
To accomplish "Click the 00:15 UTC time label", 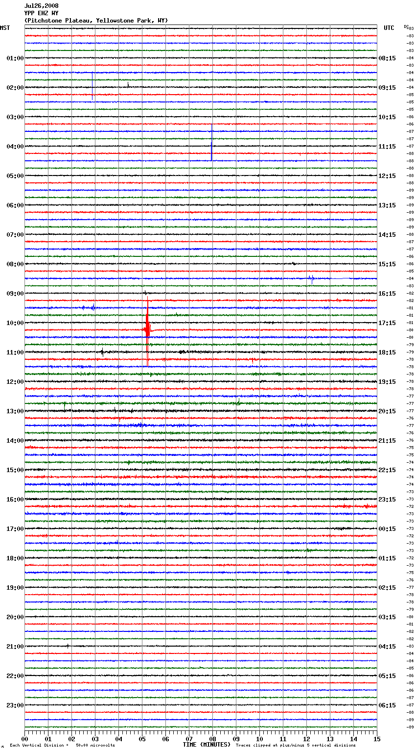I will 387,529.
